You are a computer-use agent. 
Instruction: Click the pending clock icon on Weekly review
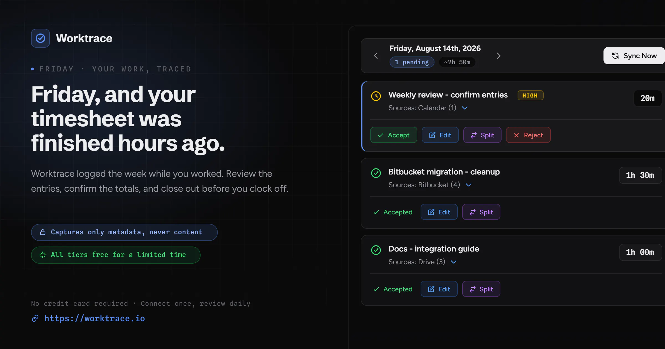(x=376, y=96)
